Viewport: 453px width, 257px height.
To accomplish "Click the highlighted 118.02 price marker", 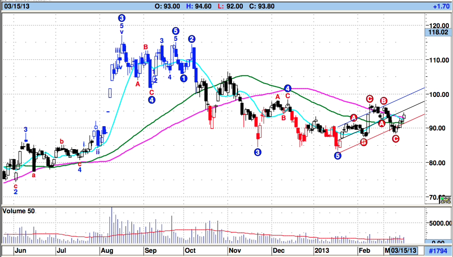I will click(x=438, y=32).
